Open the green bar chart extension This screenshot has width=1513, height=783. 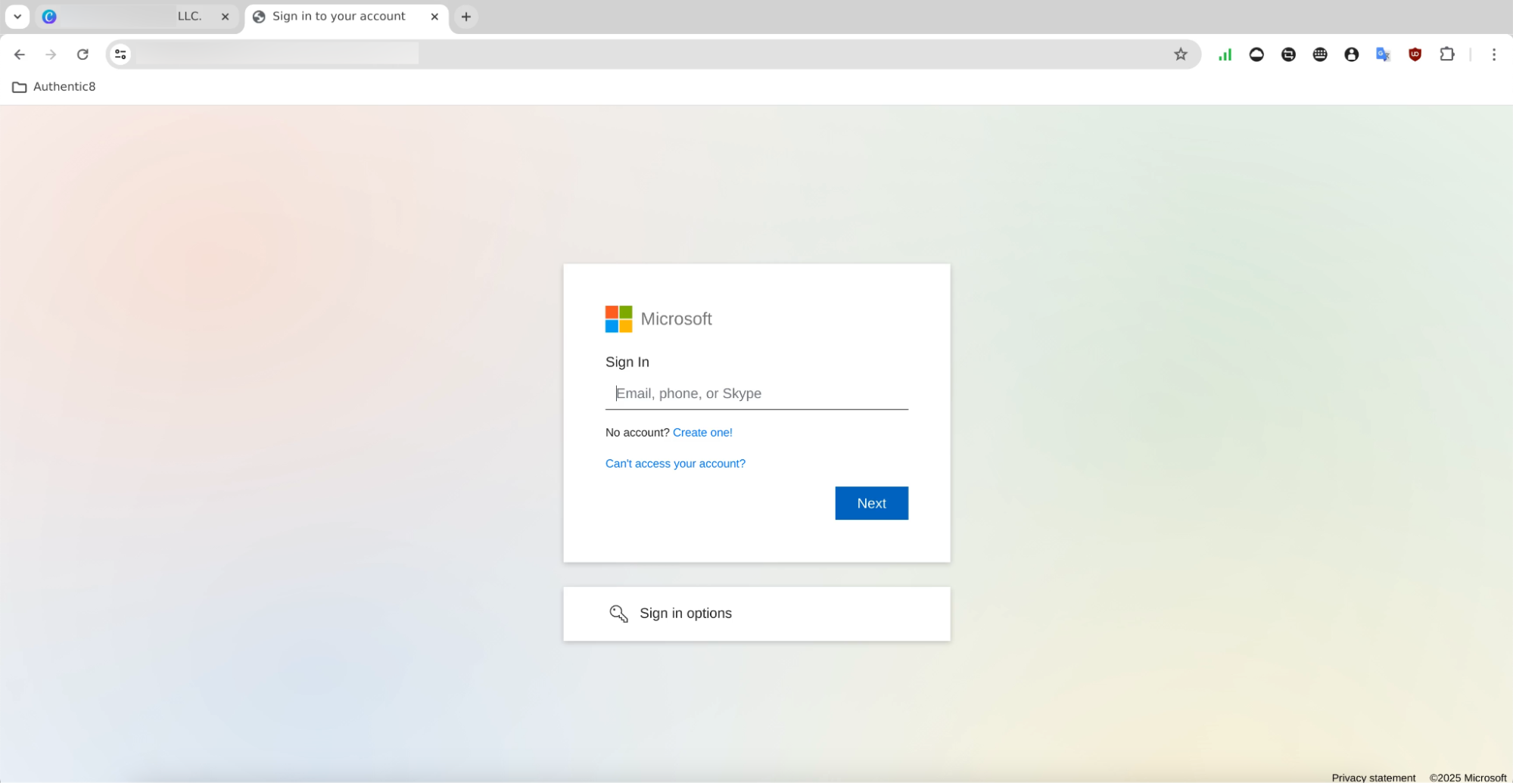1225,54
